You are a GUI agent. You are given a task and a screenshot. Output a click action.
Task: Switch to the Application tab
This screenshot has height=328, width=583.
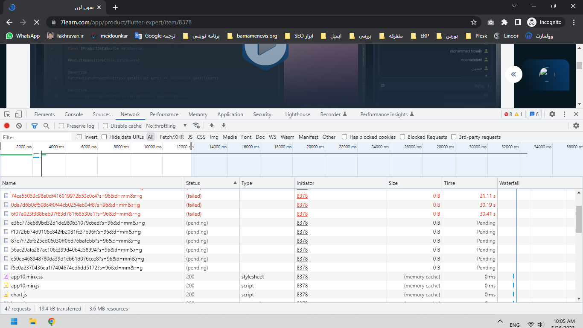230,114
